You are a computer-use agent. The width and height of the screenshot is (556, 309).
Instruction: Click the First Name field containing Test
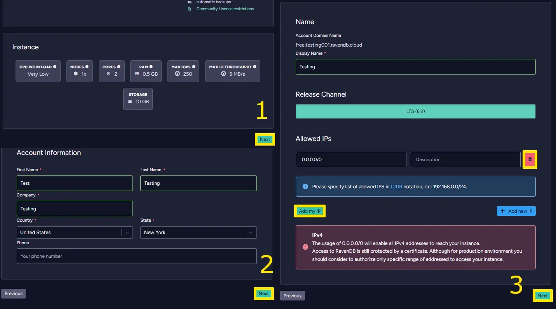click(75, 183)
